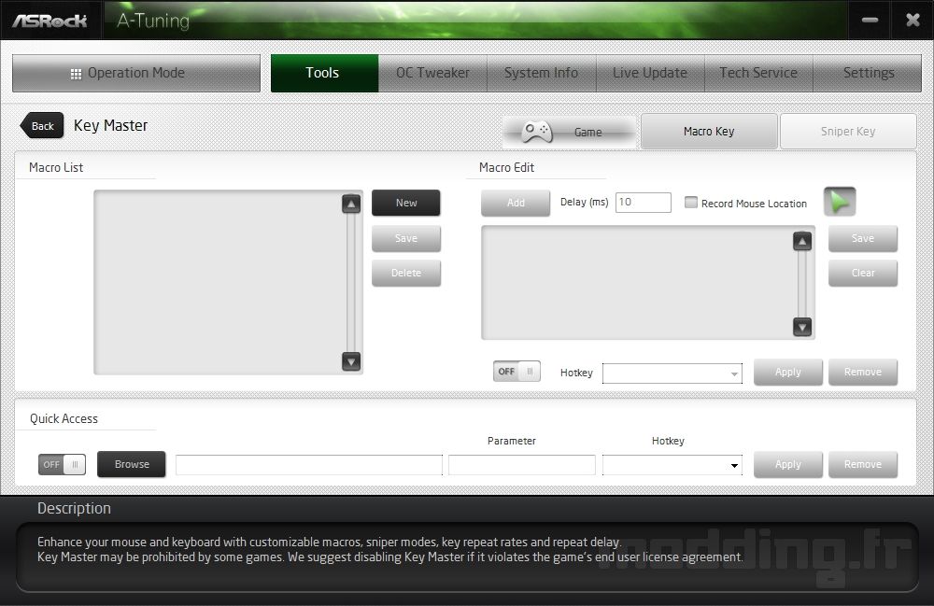Click the Macro List scrollbar track
Screen dimensions: 934x606
tap(351, 283)
